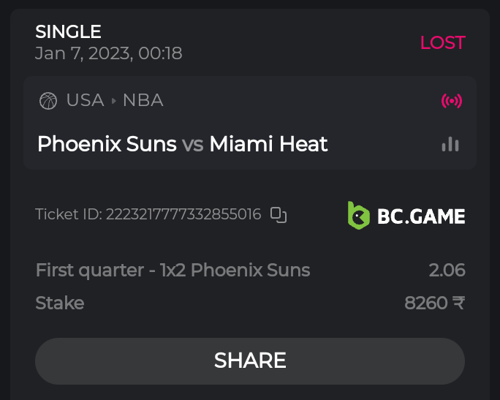Click the Jan 7, 2023 bet date

click(x=109, y=53)
